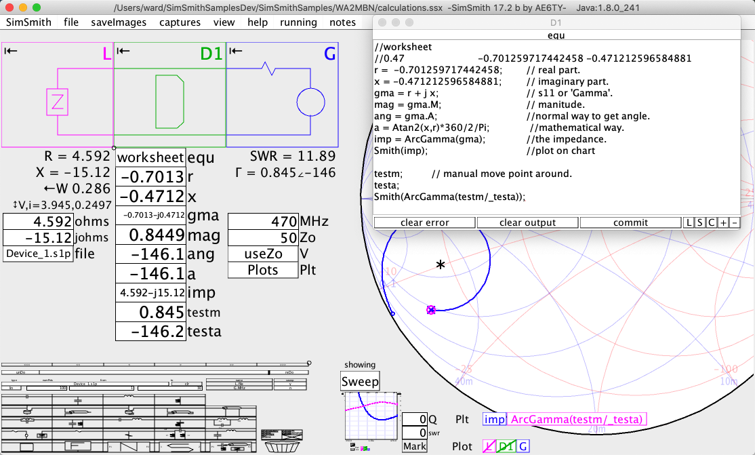Pick the N block in component palette

[129, 446]
